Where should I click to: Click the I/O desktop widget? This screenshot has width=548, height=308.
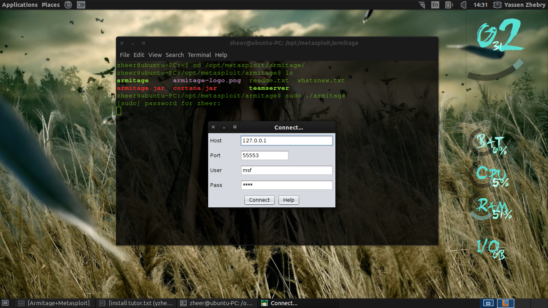point(490,249)
